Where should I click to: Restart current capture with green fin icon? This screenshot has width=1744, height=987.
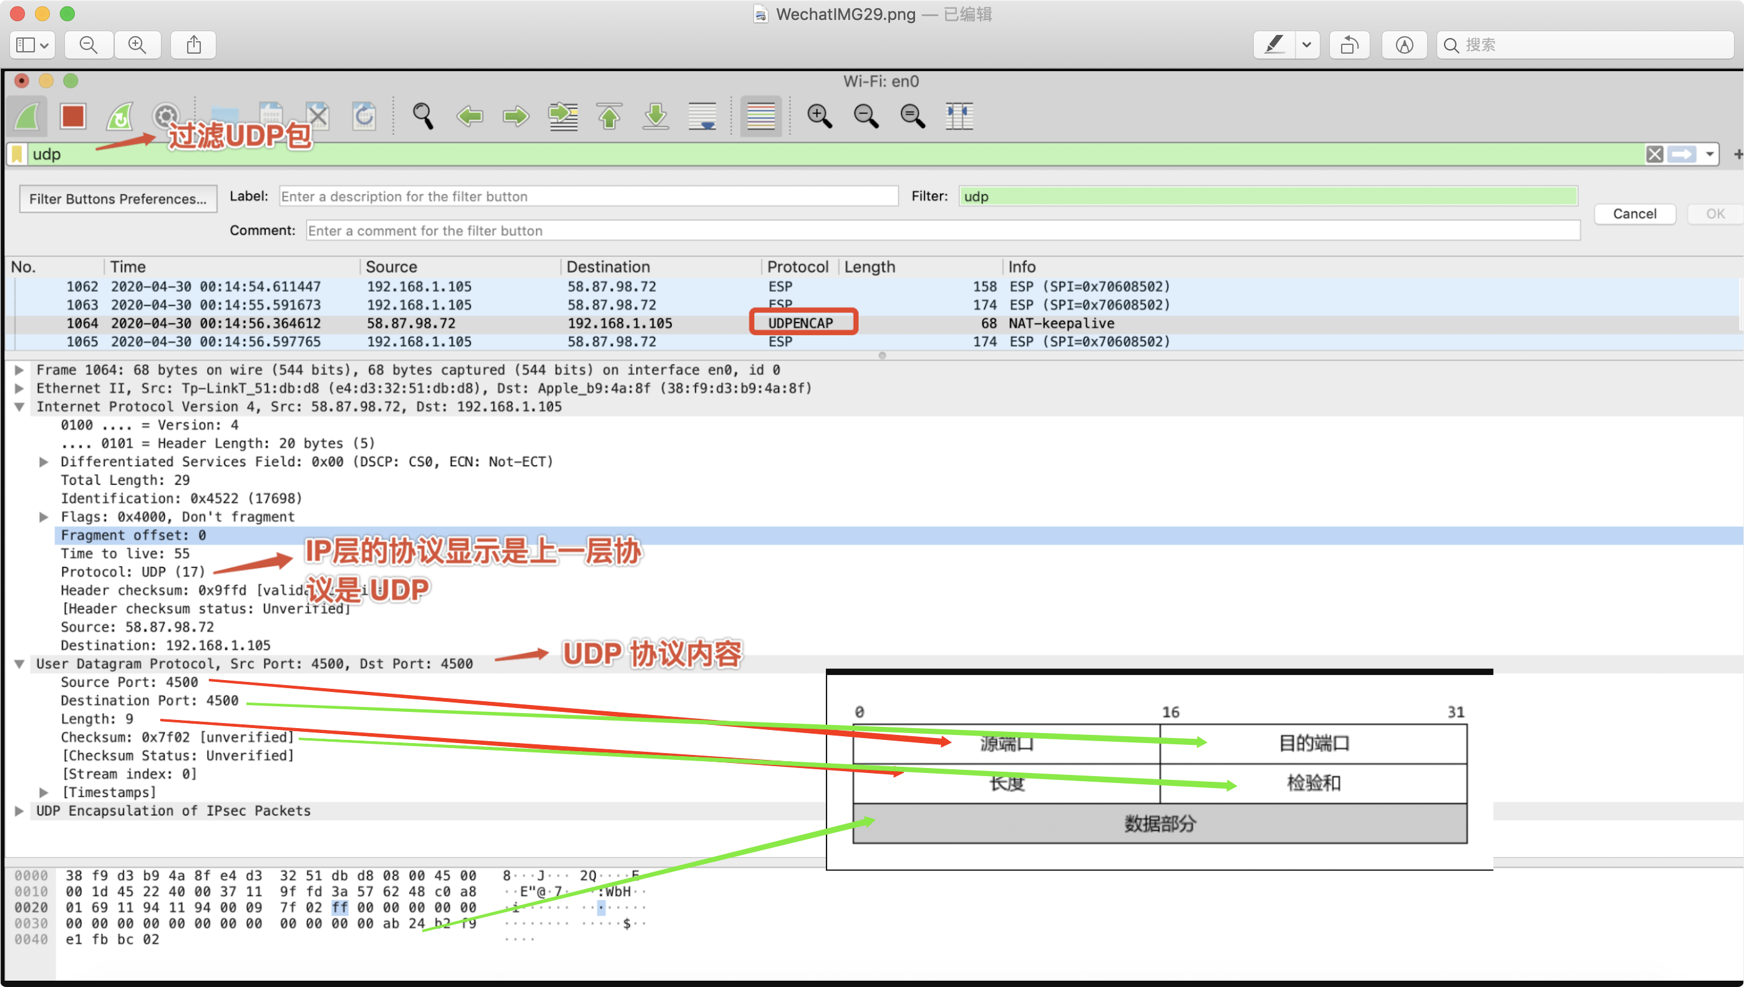click(x=120, y=117)
